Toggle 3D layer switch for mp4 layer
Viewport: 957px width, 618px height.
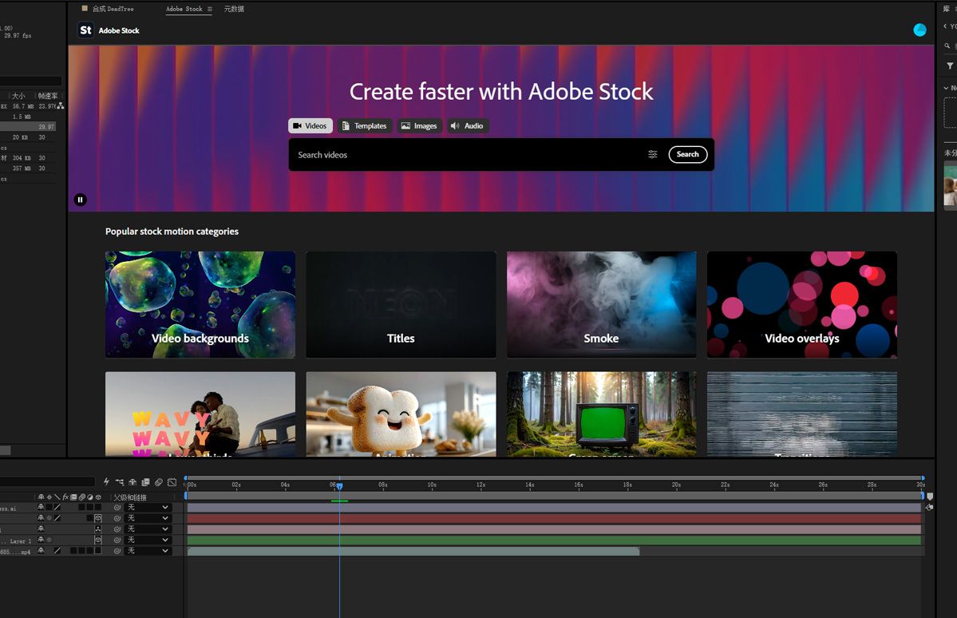(x=97, y=551)
